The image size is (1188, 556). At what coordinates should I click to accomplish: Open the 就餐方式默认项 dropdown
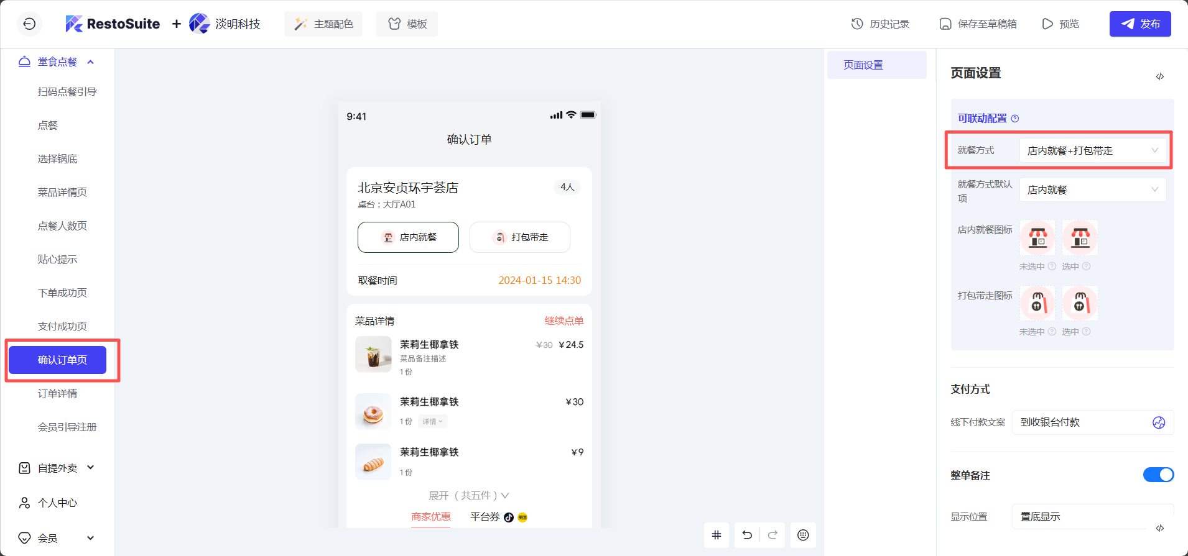pyautogui.click(x=1092, y=190)
